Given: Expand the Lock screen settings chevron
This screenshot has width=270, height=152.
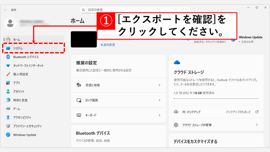Looking at the screenshot, I should (159, 100).
